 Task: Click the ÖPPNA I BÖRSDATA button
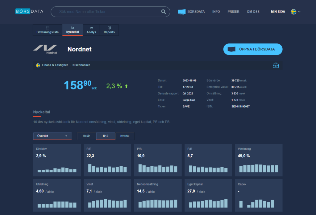253,49
